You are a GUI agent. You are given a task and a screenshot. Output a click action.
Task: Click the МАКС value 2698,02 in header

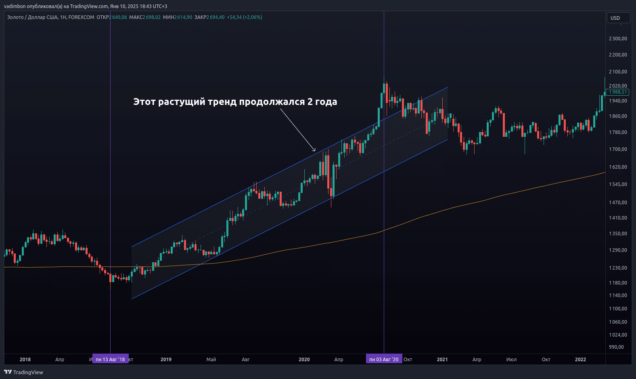[151, 17]
